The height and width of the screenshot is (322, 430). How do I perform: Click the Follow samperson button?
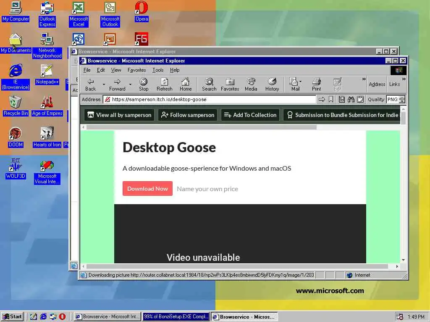[x=188, y=115]
